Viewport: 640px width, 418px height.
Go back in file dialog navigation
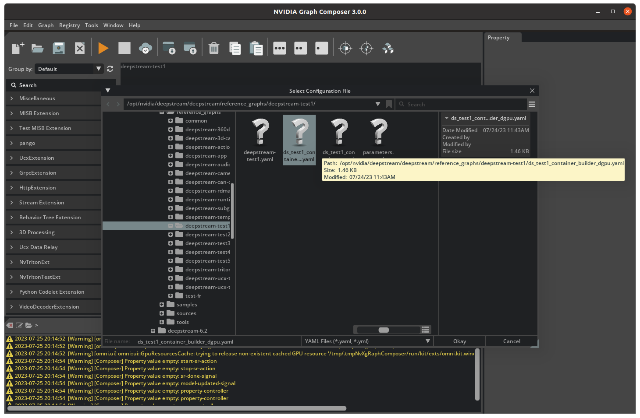coord(108,104)
